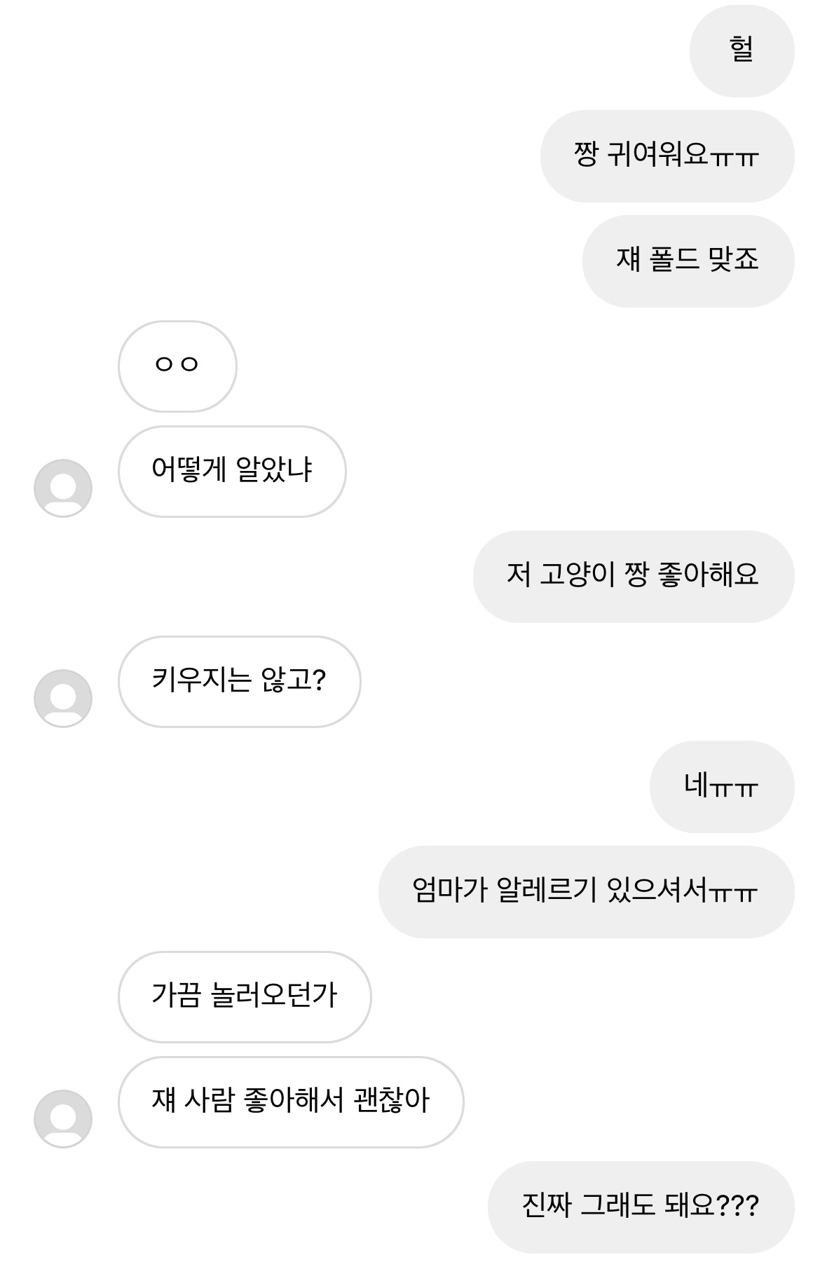Image resolution: width=820 pixels, height=1262 pixels.
Task: Select the "쟤 폴드 맞죠" bubble
Action: click(688, 261)
